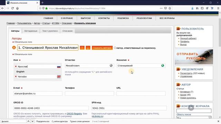Open the ВЫПУСКИ menu item

(86, 18)
